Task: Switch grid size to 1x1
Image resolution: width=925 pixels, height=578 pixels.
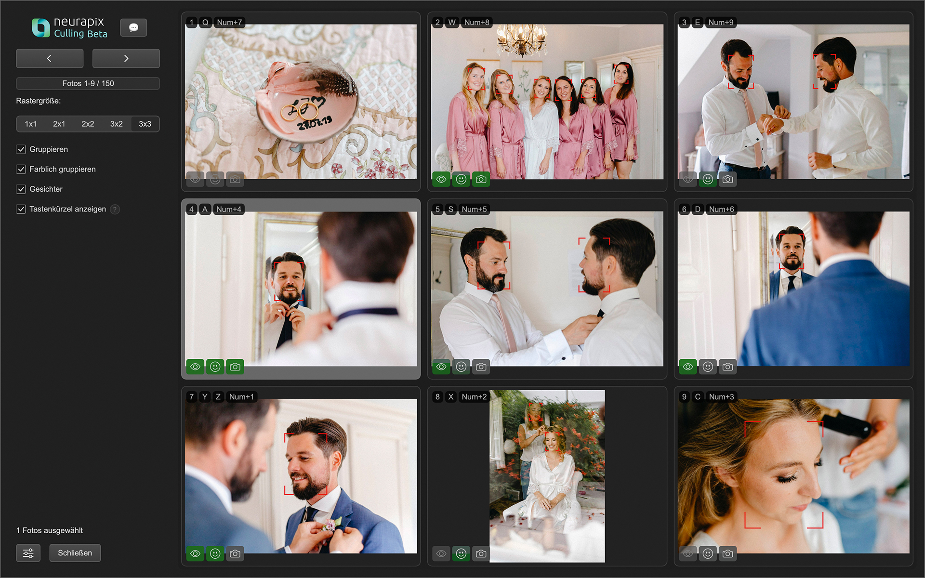Action: tap(30, 124)
